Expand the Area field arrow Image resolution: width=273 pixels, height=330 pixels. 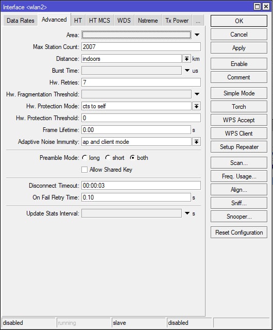tap(197, 35)
